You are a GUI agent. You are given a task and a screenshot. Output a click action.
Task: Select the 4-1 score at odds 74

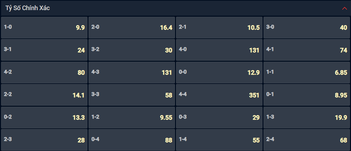coord(307,50)
